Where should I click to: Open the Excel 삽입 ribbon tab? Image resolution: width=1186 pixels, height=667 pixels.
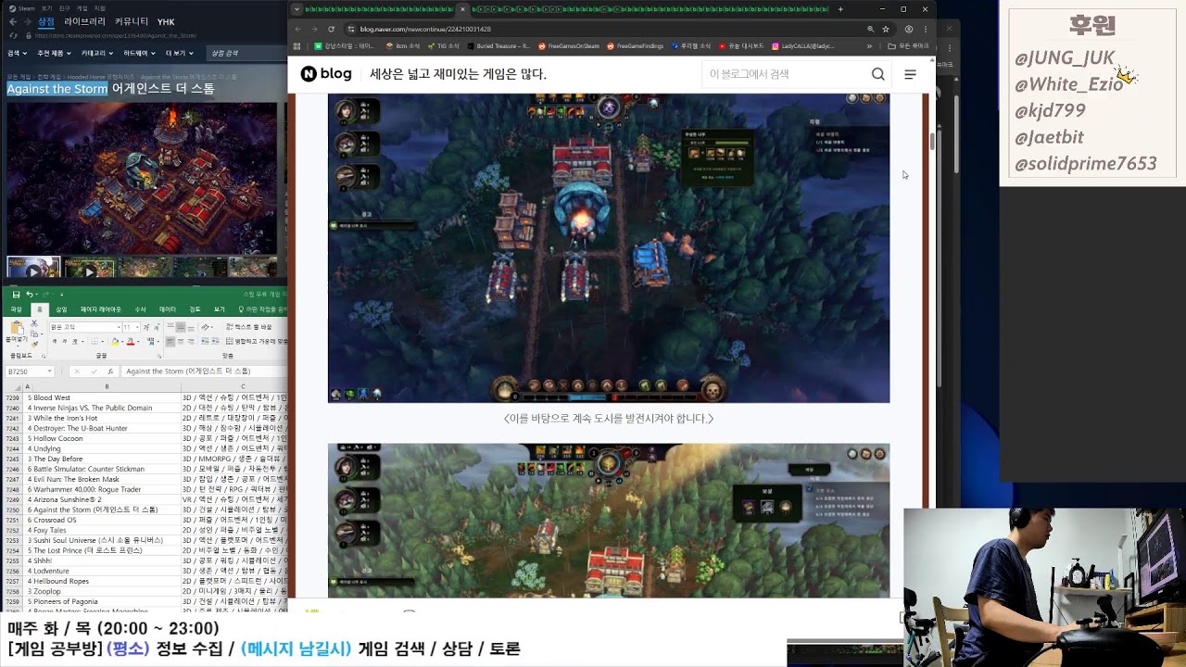(x=61, y=309)
